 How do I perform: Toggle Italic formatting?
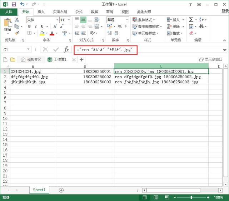36,26
